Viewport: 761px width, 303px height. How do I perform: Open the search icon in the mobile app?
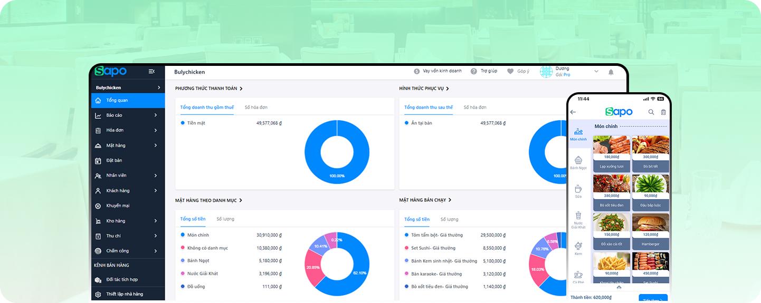pos(651,112)
